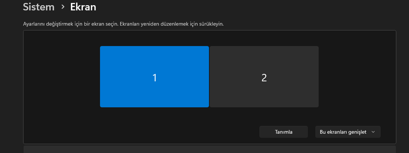The height and width of the screenshot is (153, 409).
Task: Click the settings card below the arrangement panel
Action: [x=210, y=149]
